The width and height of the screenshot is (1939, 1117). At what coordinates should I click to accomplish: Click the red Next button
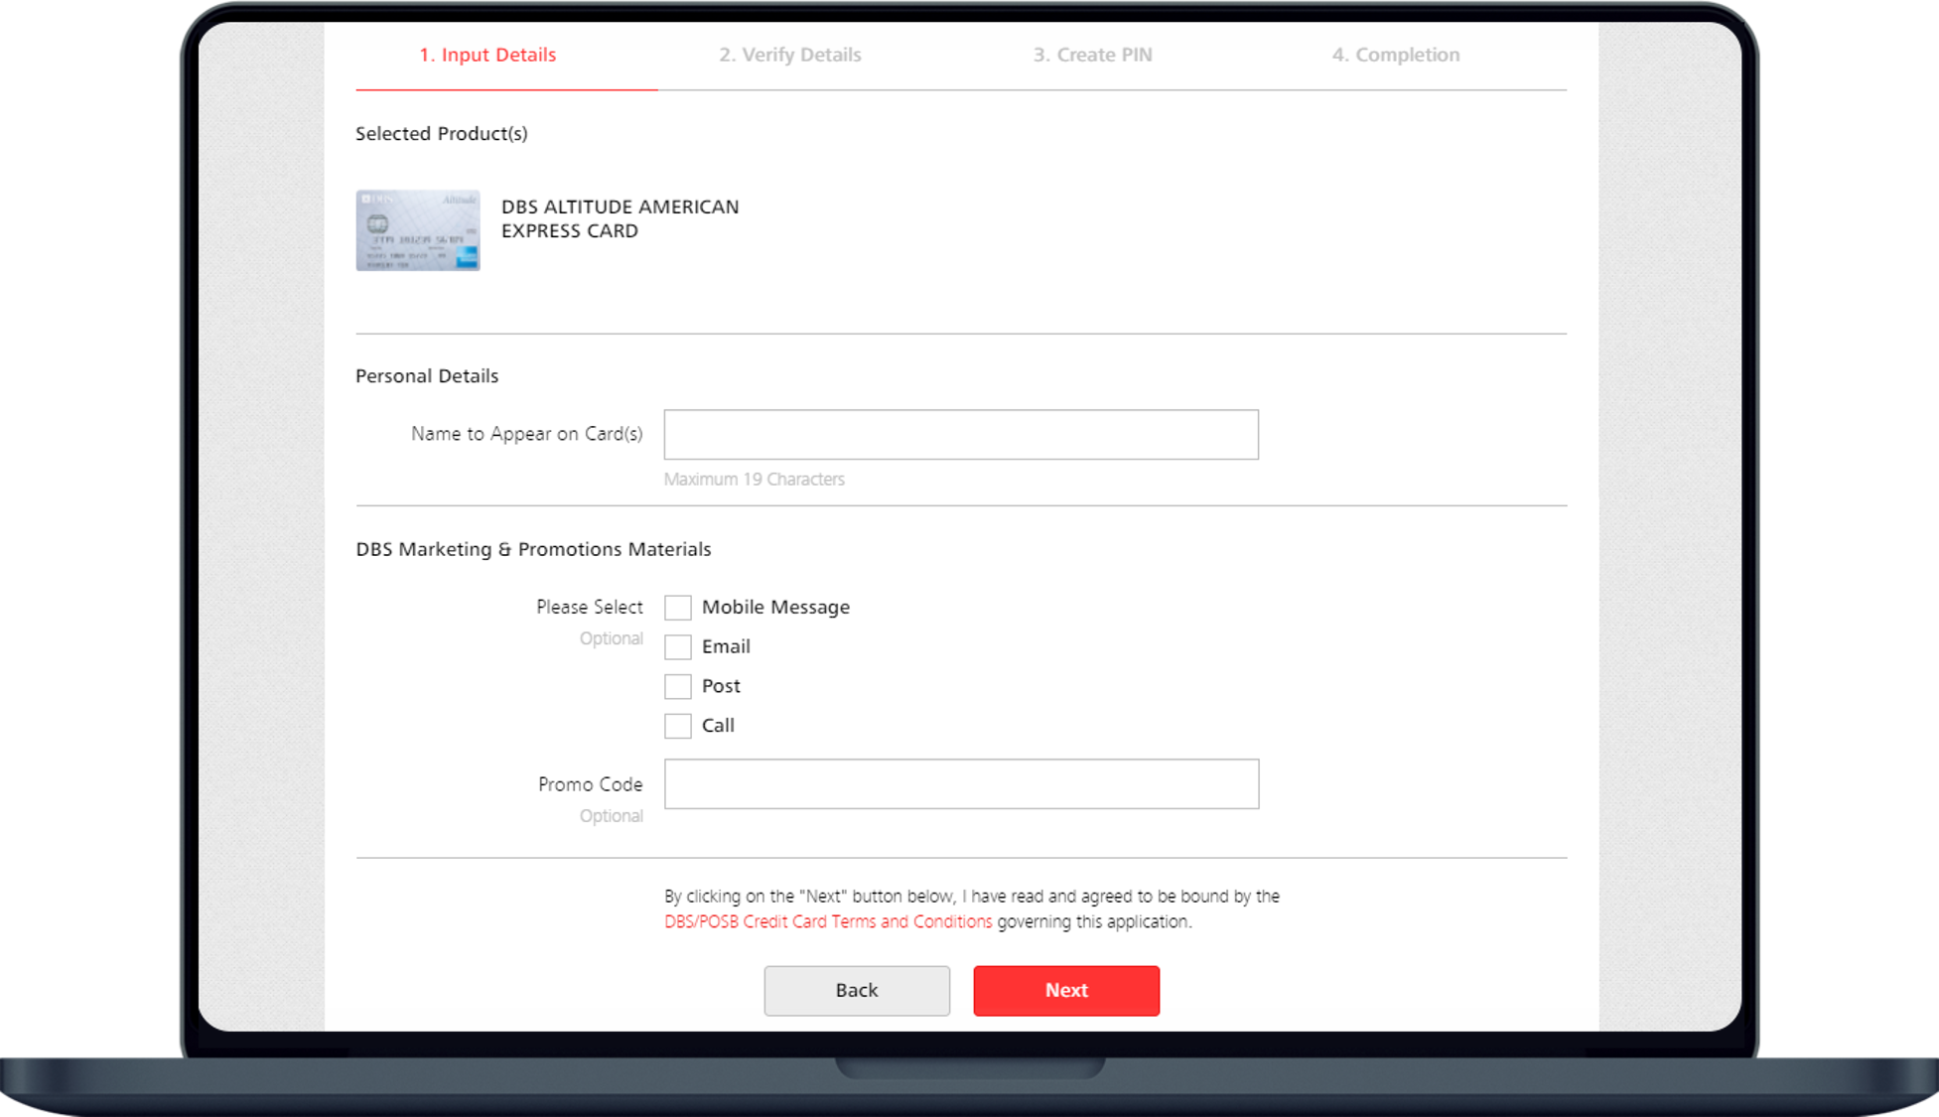[1066, 991]
